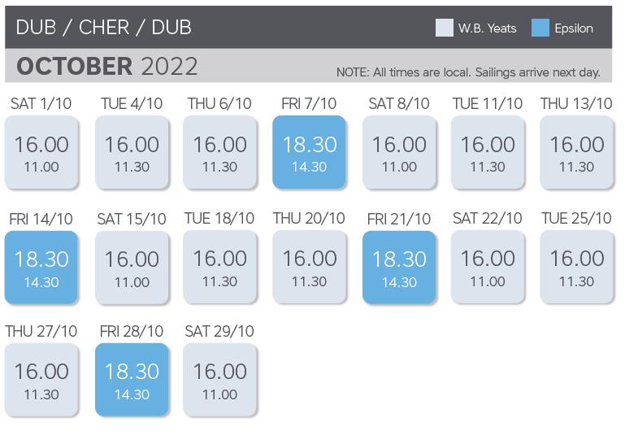
Task: Select the TUE 18/10 sailing tile
Action: point(219,268)
